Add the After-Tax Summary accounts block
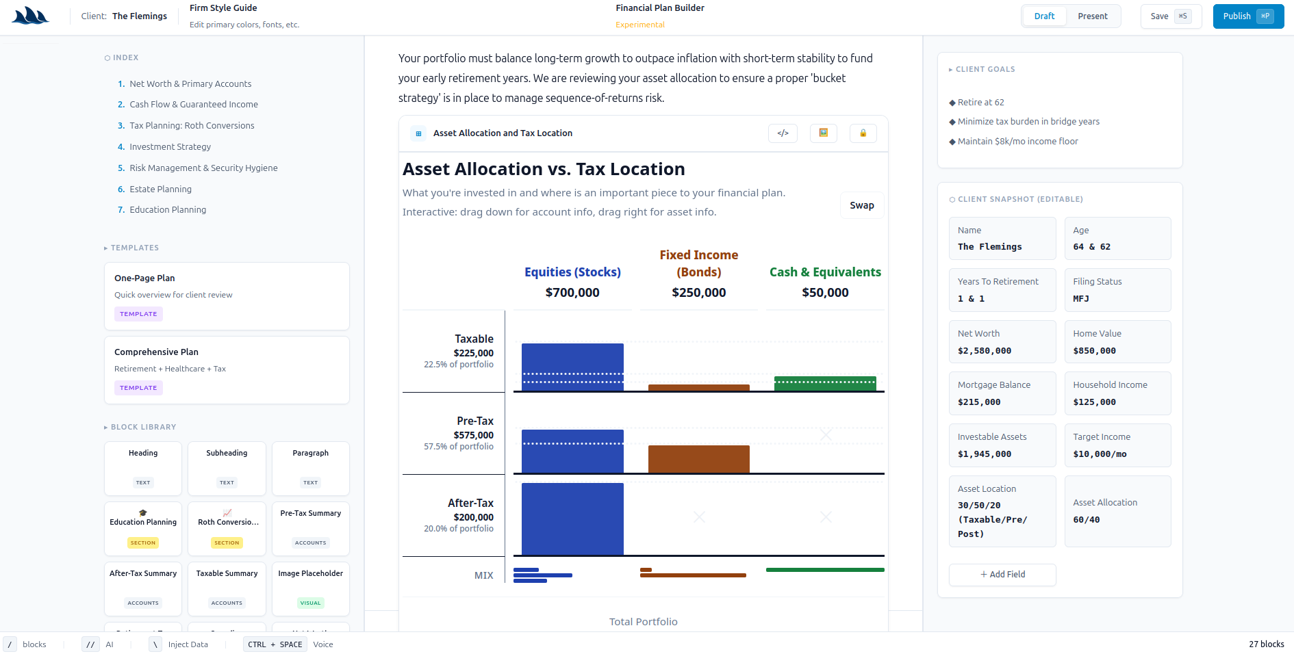The height and width of the screenshot is (654, 1294). (x=143, y=589)
